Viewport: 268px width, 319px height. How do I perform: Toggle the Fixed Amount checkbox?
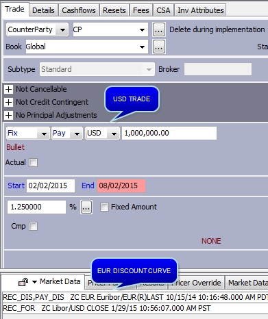coord(104,207)
